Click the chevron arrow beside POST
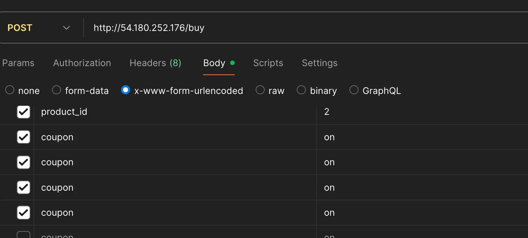The height and width of the screenshot is (238, 528). pos(66,28)
